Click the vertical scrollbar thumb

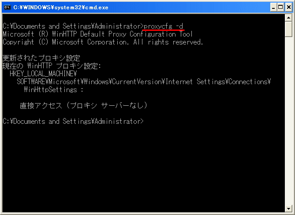288,29
